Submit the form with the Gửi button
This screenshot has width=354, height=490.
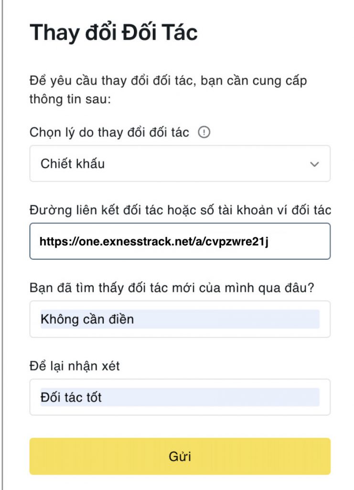tap(180, 456)
